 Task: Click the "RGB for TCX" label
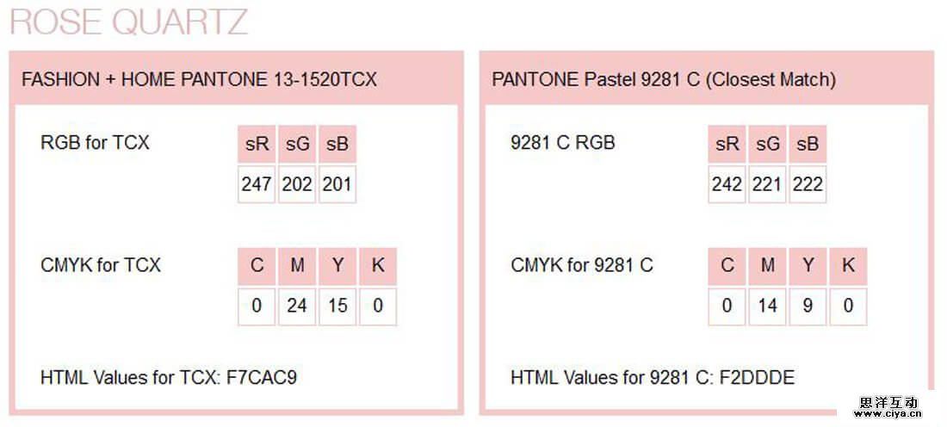point(95,143)
